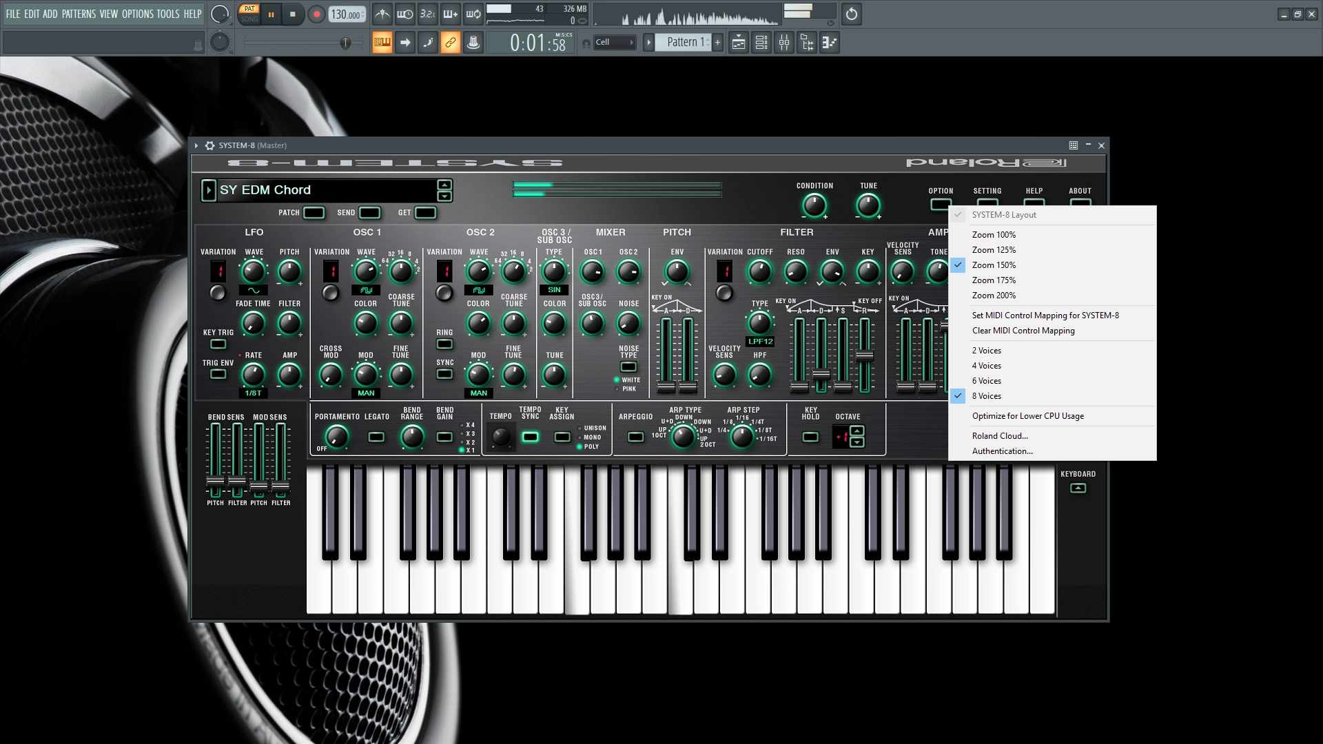Open the Cell snap dropdown

point(614,43)
